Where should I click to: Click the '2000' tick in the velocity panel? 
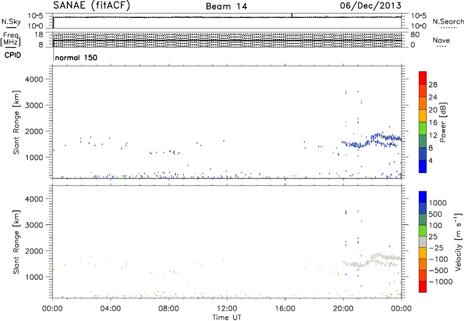click(x=34, y=251)
